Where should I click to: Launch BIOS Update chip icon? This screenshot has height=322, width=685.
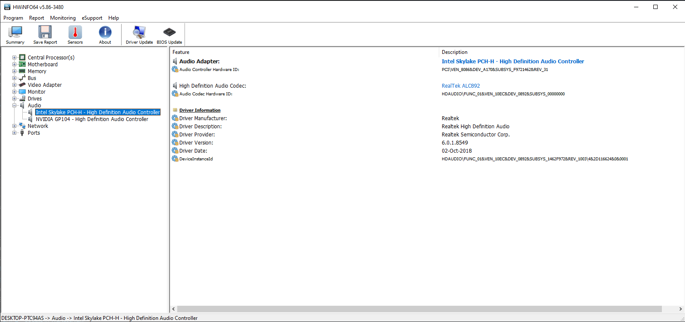(x=170, y=32)
